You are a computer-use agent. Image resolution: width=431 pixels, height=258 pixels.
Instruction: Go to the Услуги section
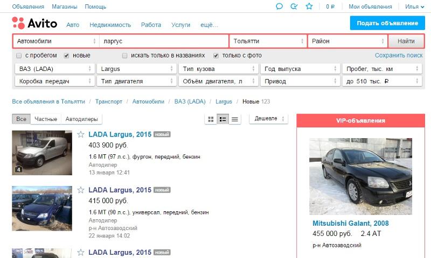click(180, 25)
